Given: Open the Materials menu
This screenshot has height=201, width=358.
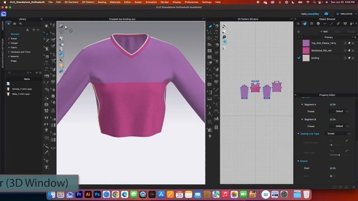Looking at the screenshot, I should click(115, 2).
